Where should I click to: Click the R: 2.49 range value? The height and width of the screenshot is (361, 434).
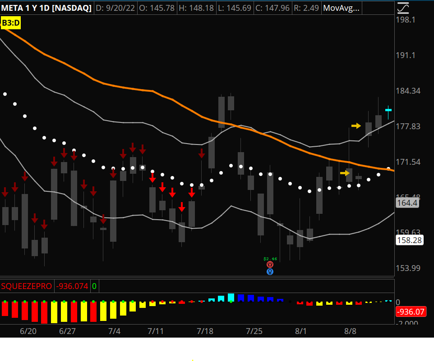[306, 8]
